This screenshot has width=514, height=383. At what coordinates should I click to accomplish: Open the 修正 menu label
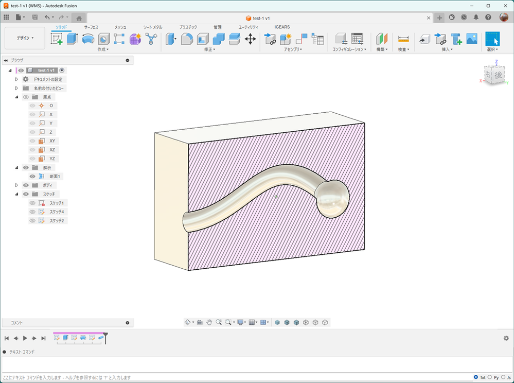point(209,49)
